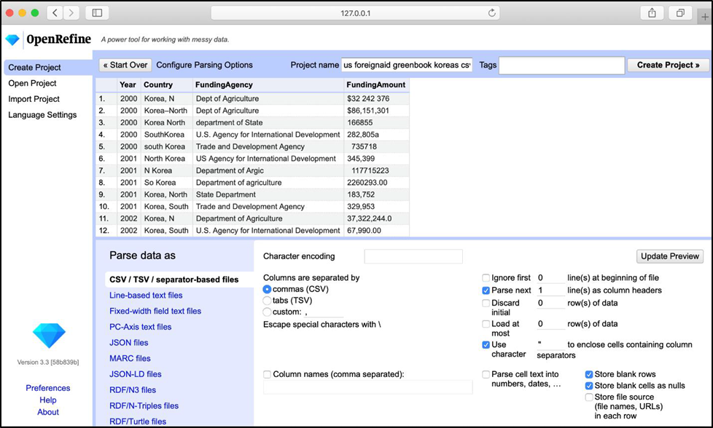Click the Update Preview button
The width and height of the screenshot is (713, 428).
tap(670, 256)
